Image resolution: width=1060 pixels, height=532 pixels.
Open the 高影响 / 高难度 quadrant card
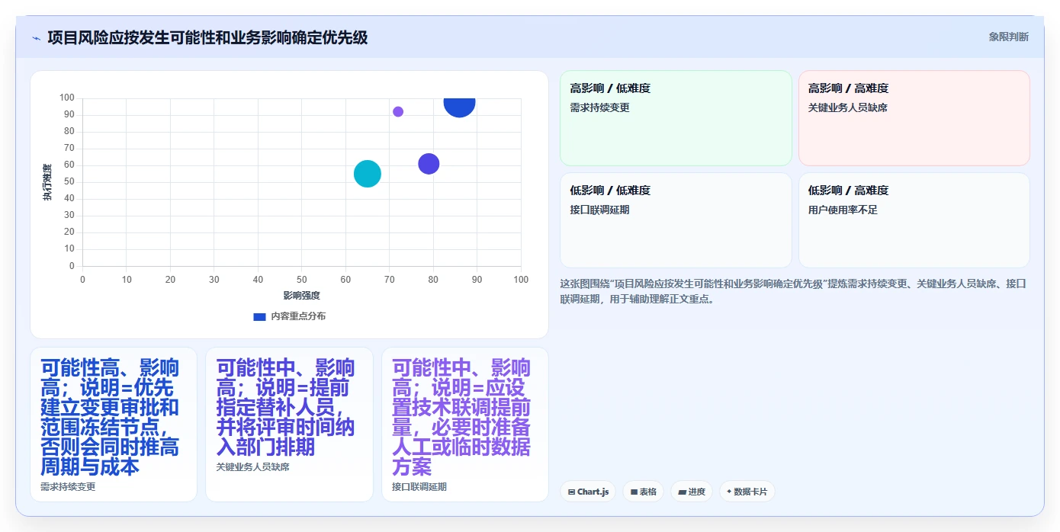click(914, 118)
